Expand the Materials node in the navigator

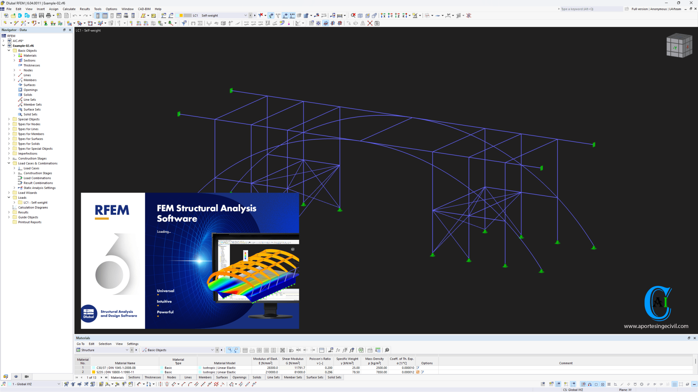pyautogui.click(x=14, y=55)
